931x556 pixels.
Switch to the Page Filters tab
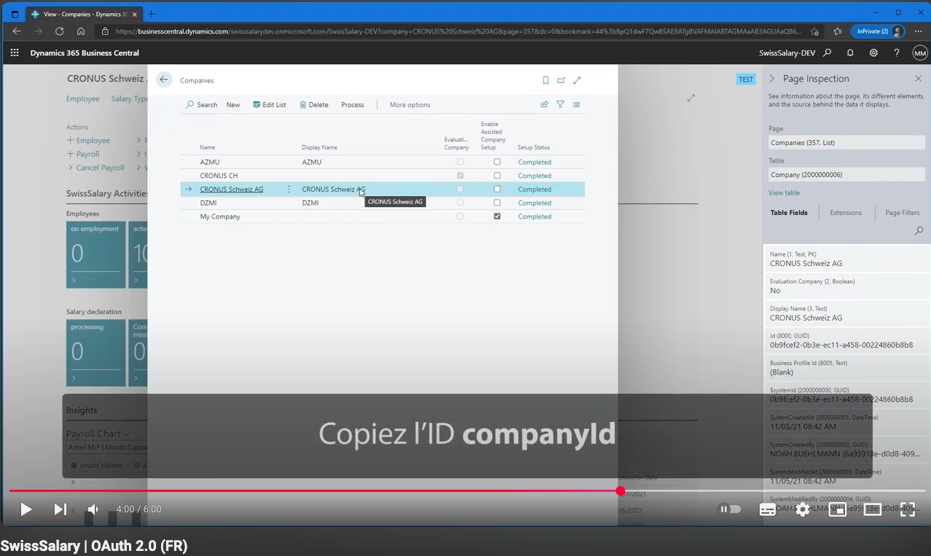(903, 213)
